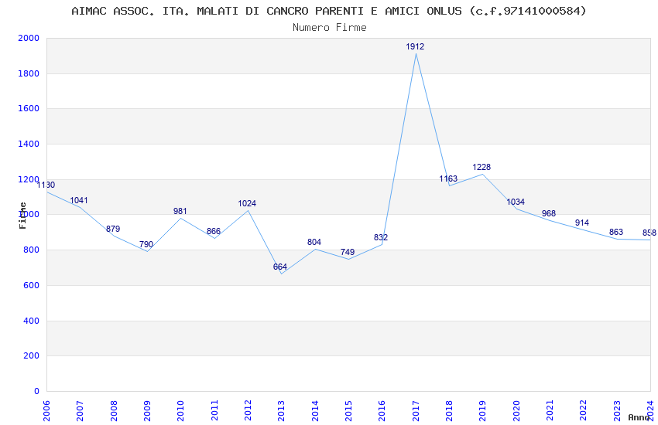Click the subtitle Numero Firme

330,28
